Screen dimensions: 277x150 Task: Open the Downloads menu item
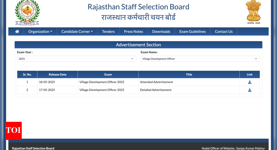click(x=161, y=32)
